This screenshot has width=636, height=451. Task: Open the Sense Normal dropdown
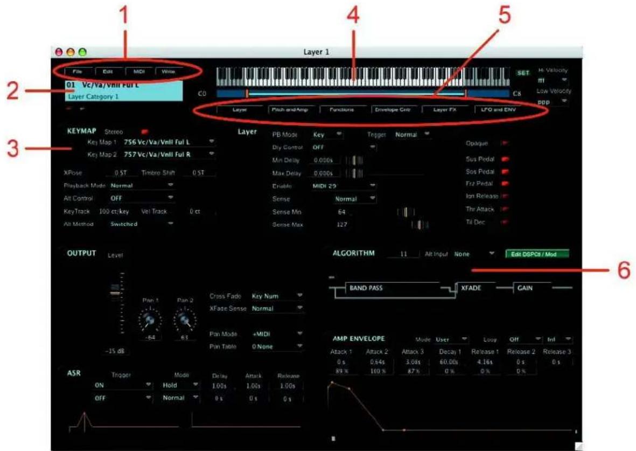pos(355,199)
